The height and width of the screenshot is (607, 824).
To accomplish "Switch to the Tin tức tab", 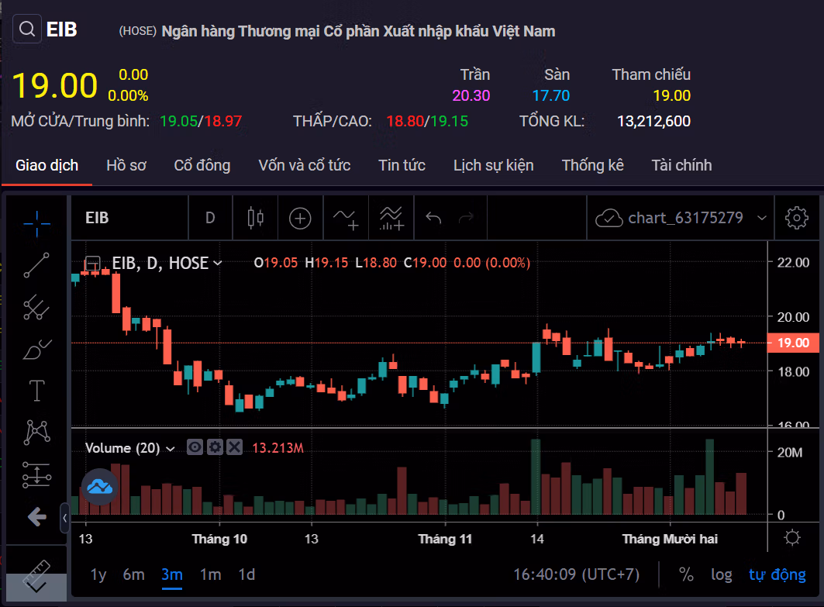I will (402, 165).
